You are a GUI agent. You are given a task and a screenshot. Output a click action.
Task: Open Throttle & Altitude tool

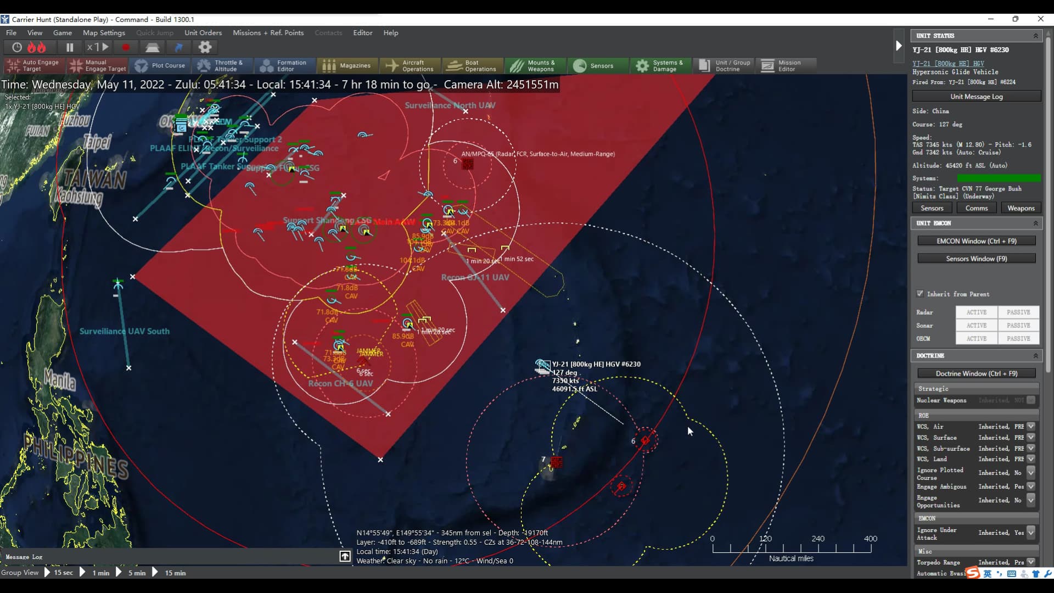pos(223,65)
